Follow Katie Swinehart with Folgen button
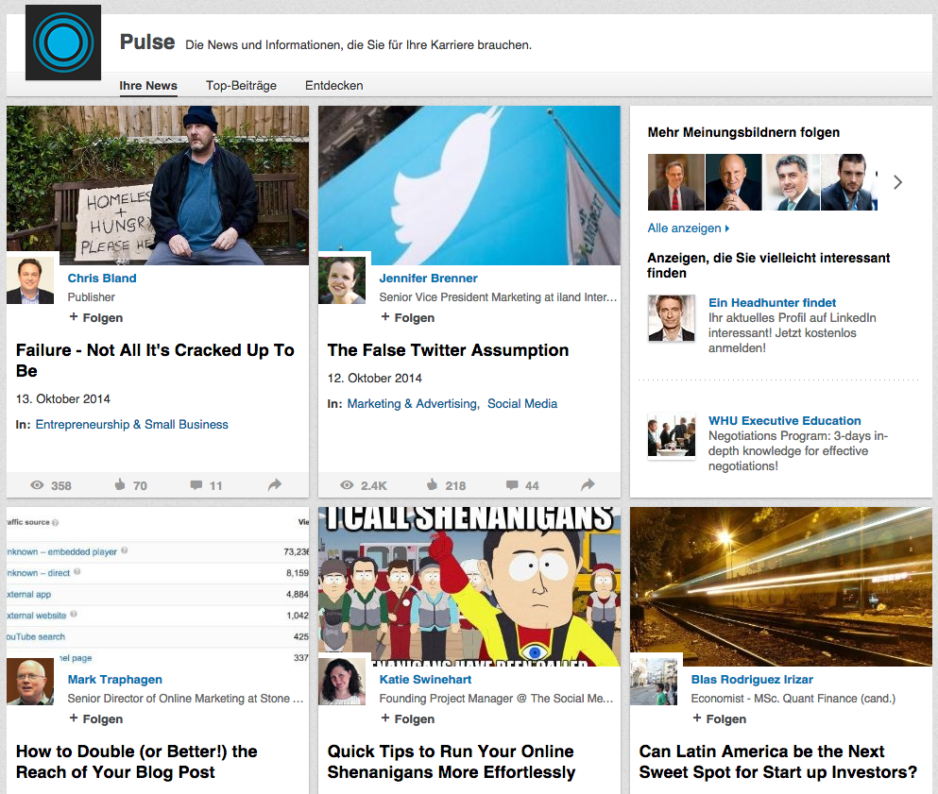This screenshot has height=794, width=938. click(408, 718)
